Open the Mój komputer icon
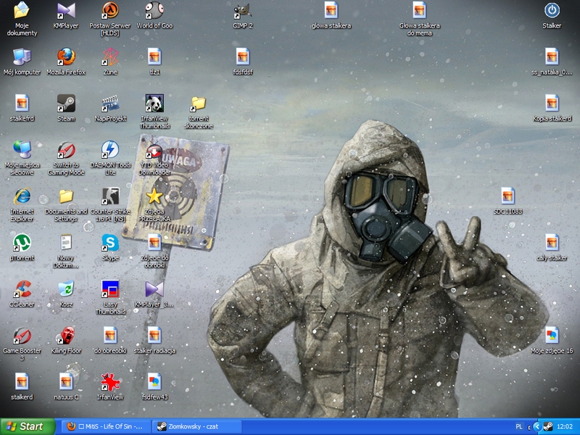The image size is (580, 435). [x=22, y=57]
